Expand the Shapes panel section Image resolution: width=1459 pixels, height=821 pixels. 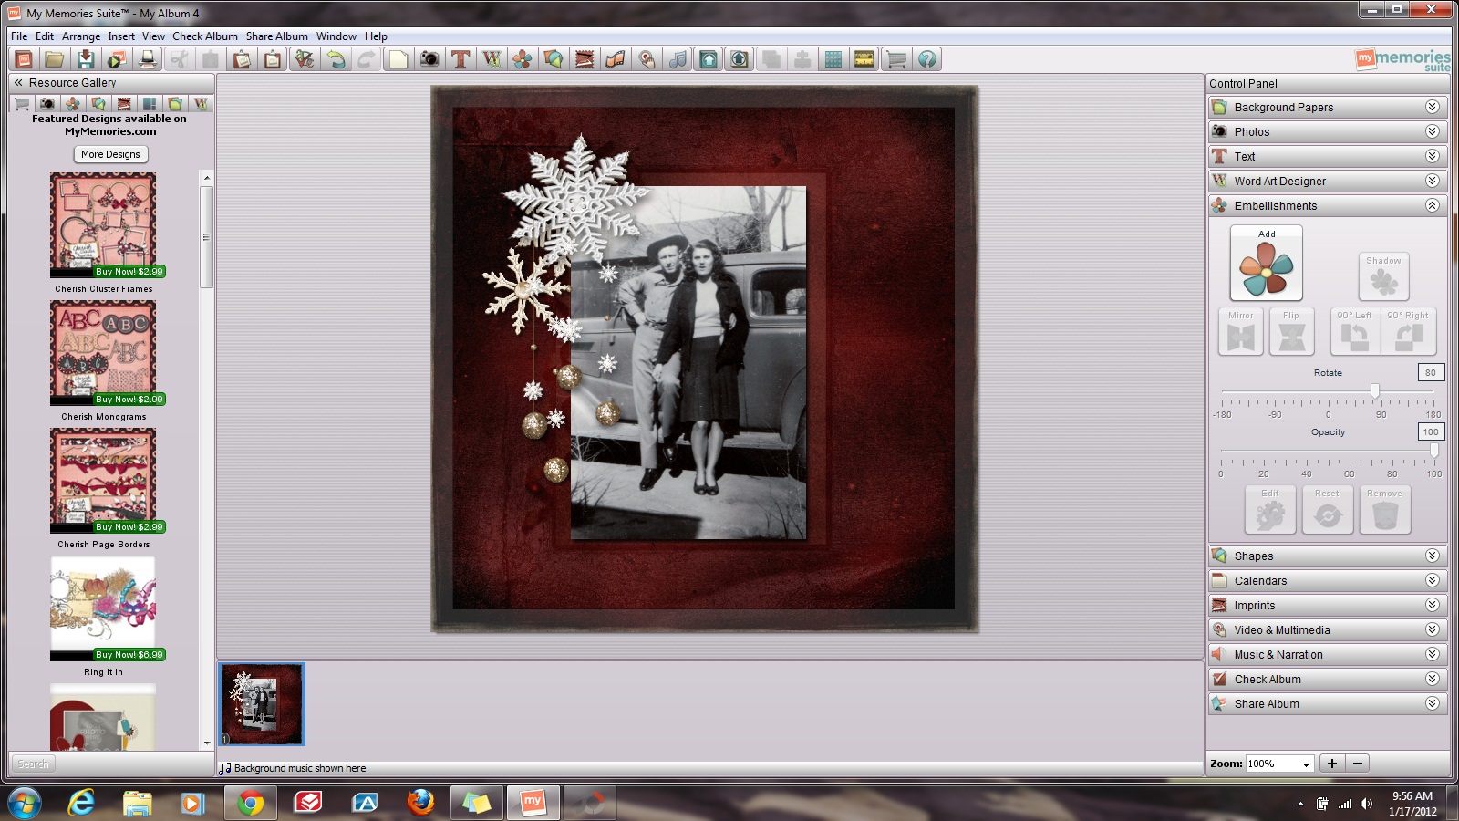[x=1432, y=556]
